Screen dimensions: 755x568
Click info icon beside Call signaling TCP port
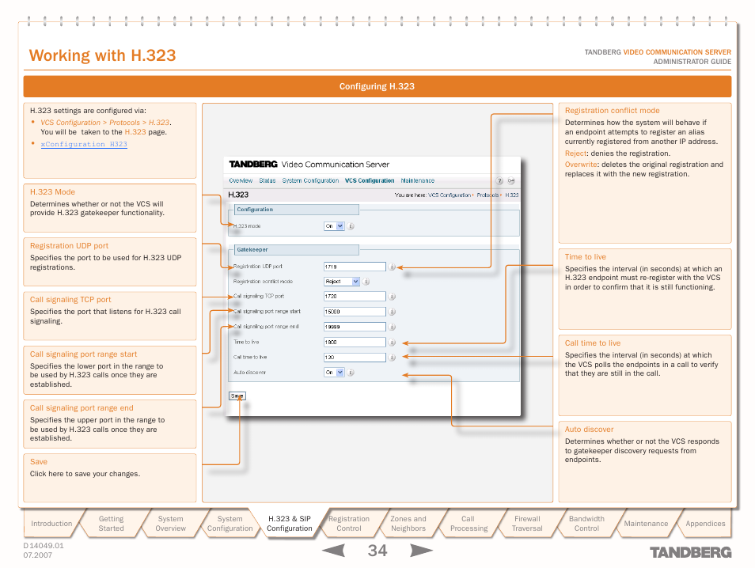[x=392, y=297]
